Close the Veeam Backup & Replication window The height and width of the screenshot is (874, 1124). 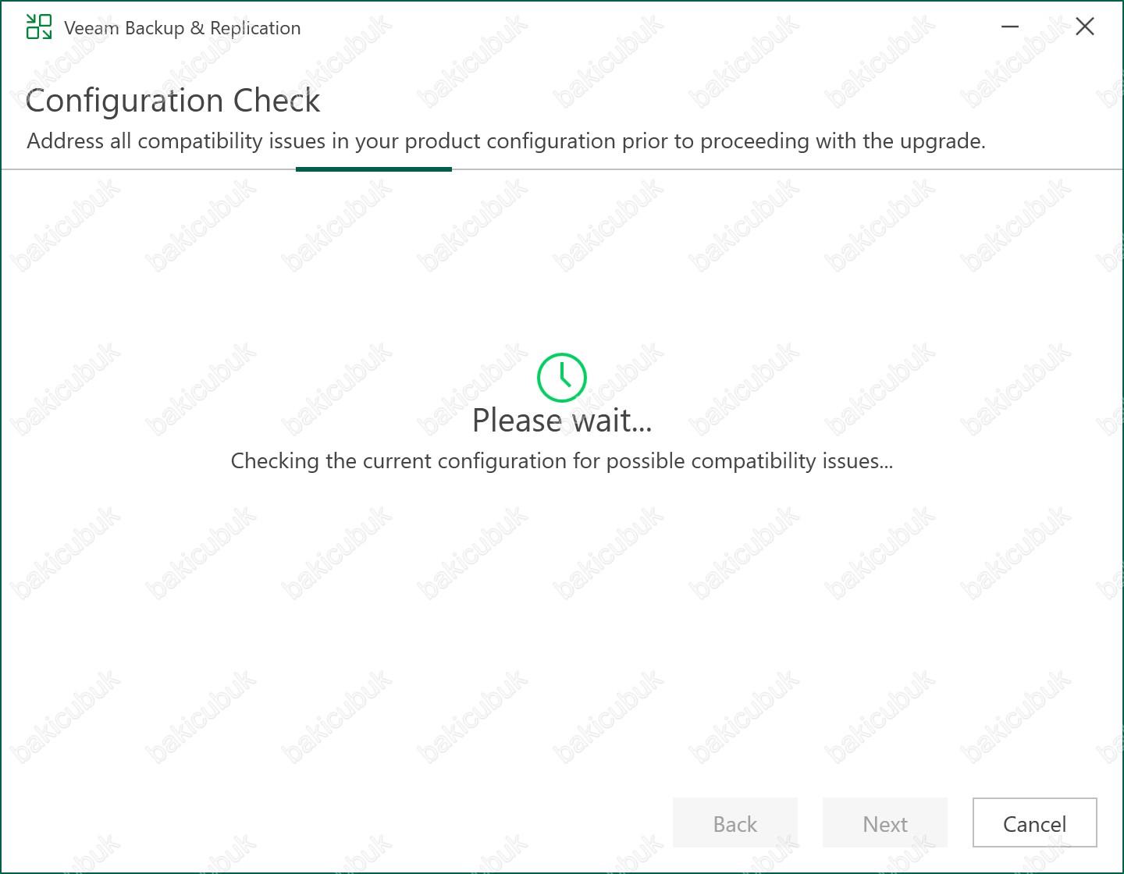click(x=1084, y=27)
